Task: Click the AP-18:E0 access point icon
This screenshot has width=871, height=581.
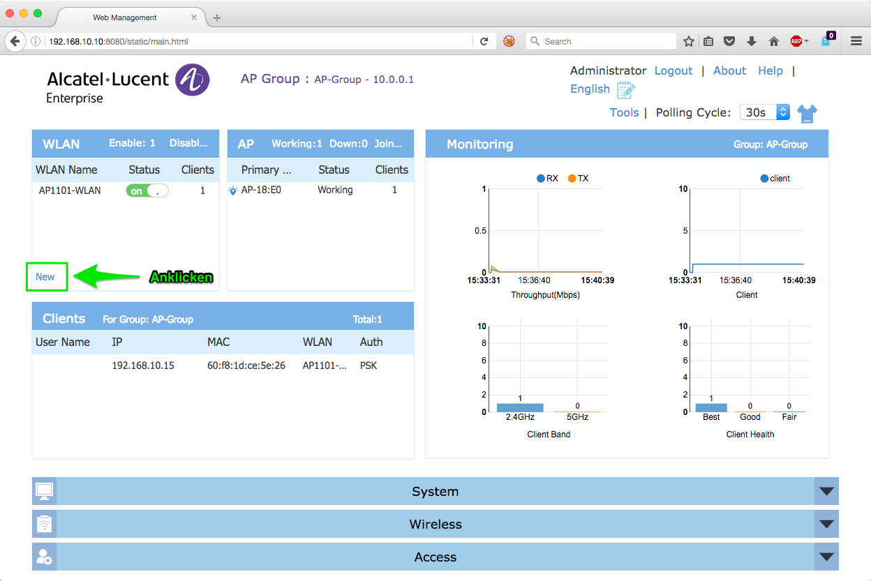Action: [233, 190]
